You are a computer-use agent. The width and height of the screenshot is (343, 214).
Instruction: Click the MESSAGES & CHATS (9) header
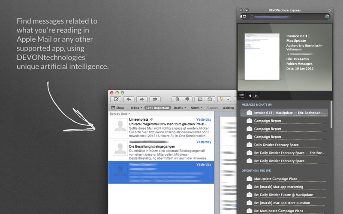tap(256, 104)
